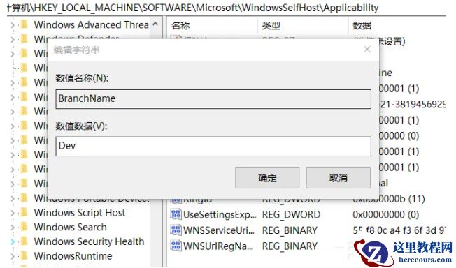Select the Windows Advanced Threat key
Image resolution: width=456 pixels, height=268 pixels.
[x=91, y=24]
